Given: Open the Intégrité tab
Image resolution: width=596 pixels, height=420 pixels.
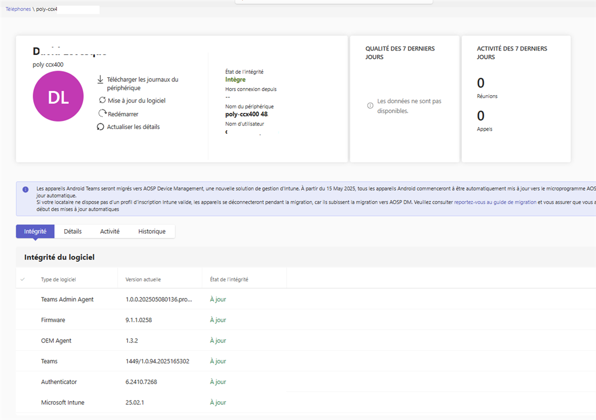Looking at the screenshot, I should pyautogui.click(x=36, y=231).
